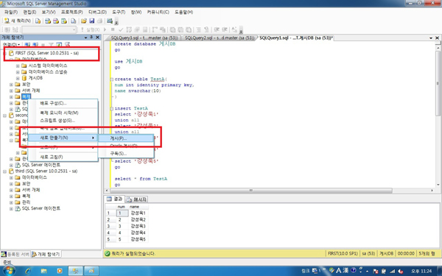
Task: Click the Print icon in the toolbar
Action: [x=99, y=21]
